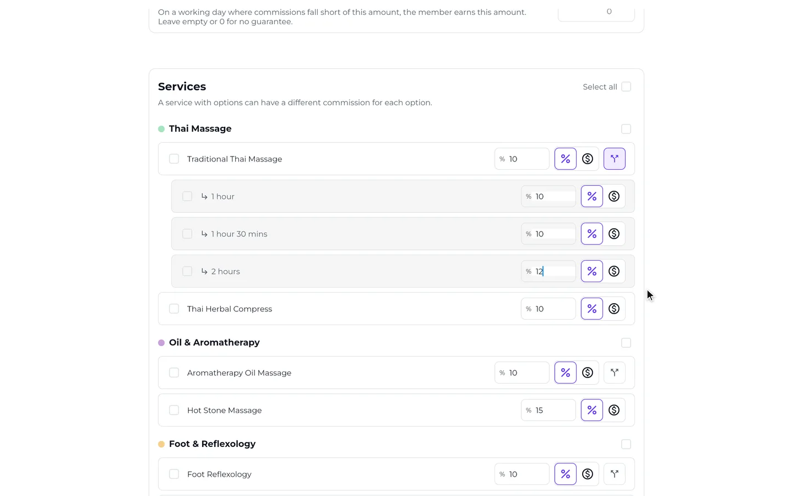The image size is (793, 496).
Task: Edit Traditional Thai Massage commission value field
Action: [522, 159]
